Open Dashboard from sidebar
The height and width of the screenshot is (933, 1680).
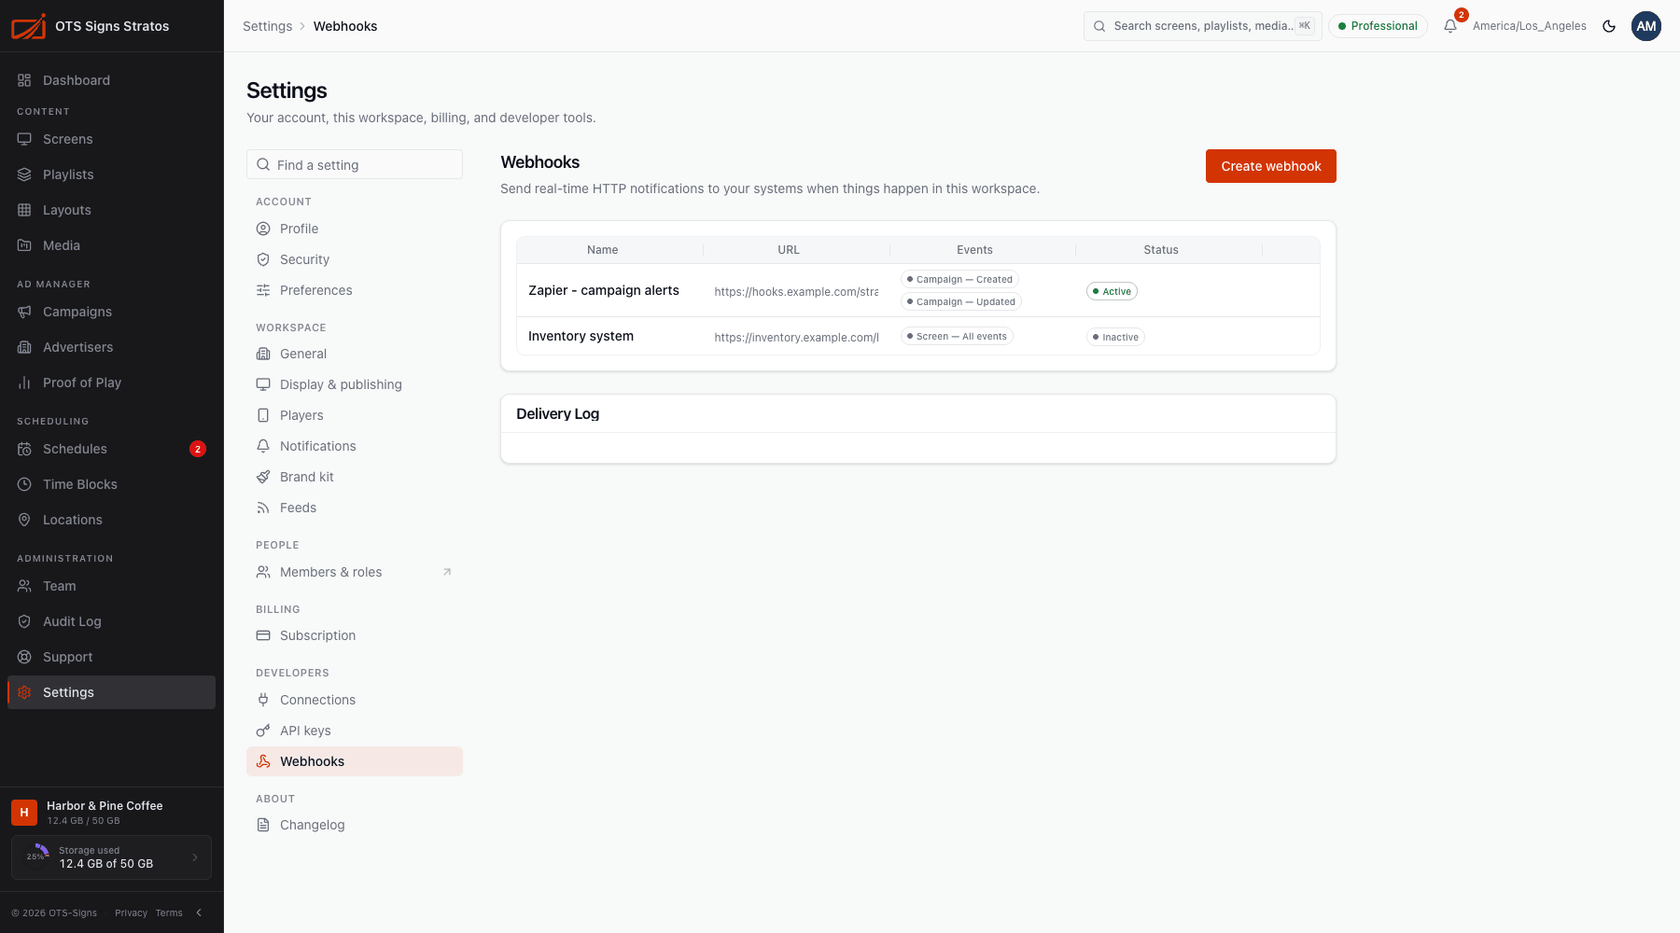pos(111,80)
